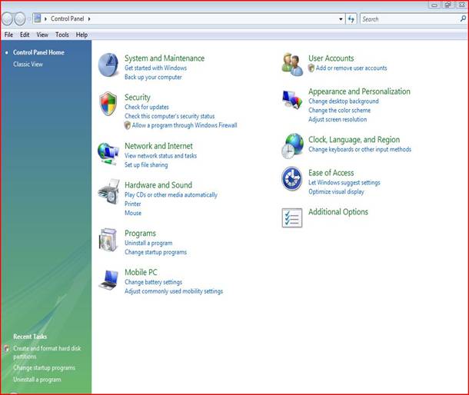Open Hardware and Sound heading
This screenshot has height=395, width=469.
coord(158,185)
